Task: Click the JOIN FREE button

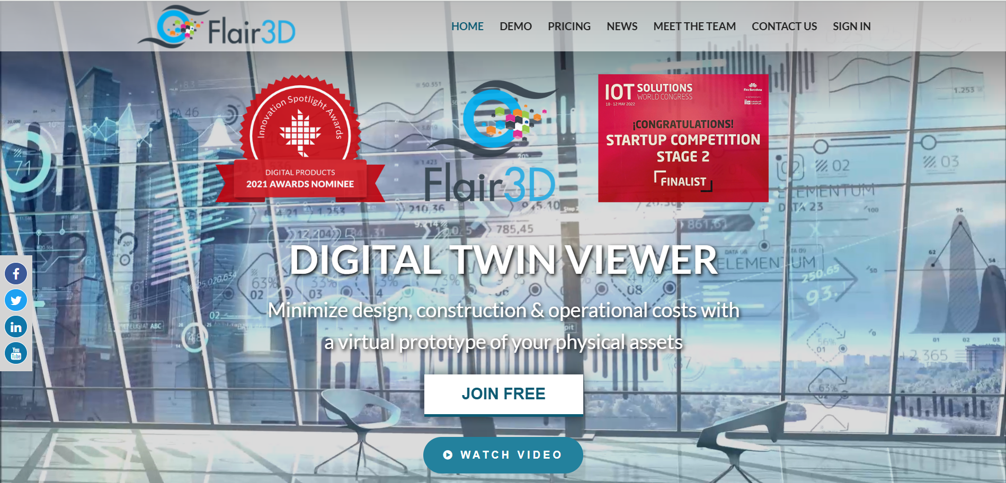Action: pyautogui.click(x=504, y=395)
